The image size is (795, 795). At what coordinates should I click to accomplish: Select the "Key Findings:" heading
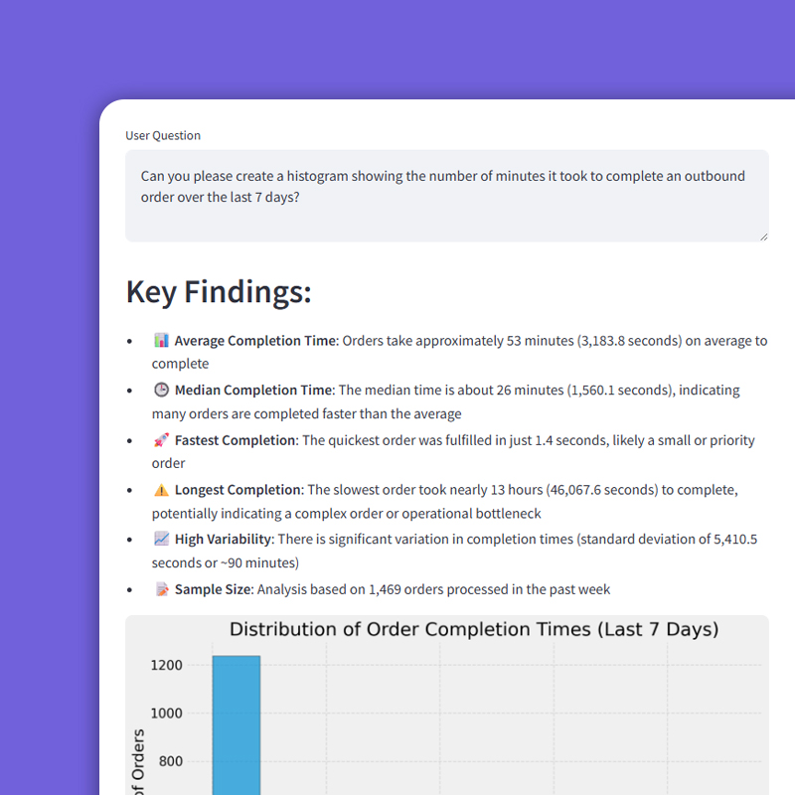click(219, 292)
